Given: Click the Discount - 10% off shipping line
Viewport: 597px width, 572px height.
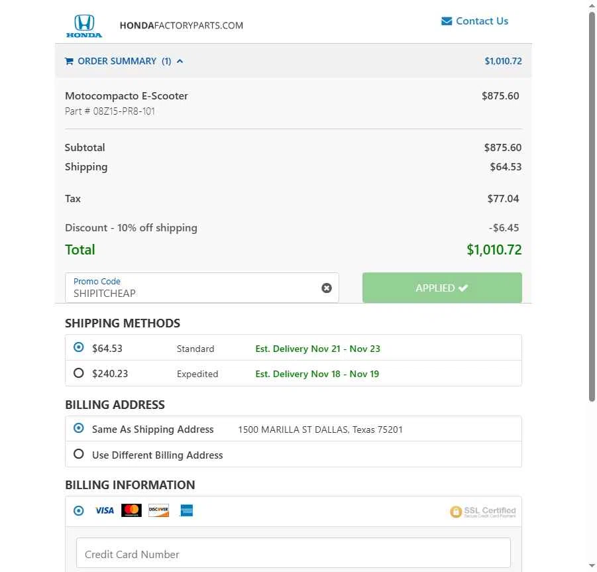Looking at the screenshot, I should (x=131, y=228).
